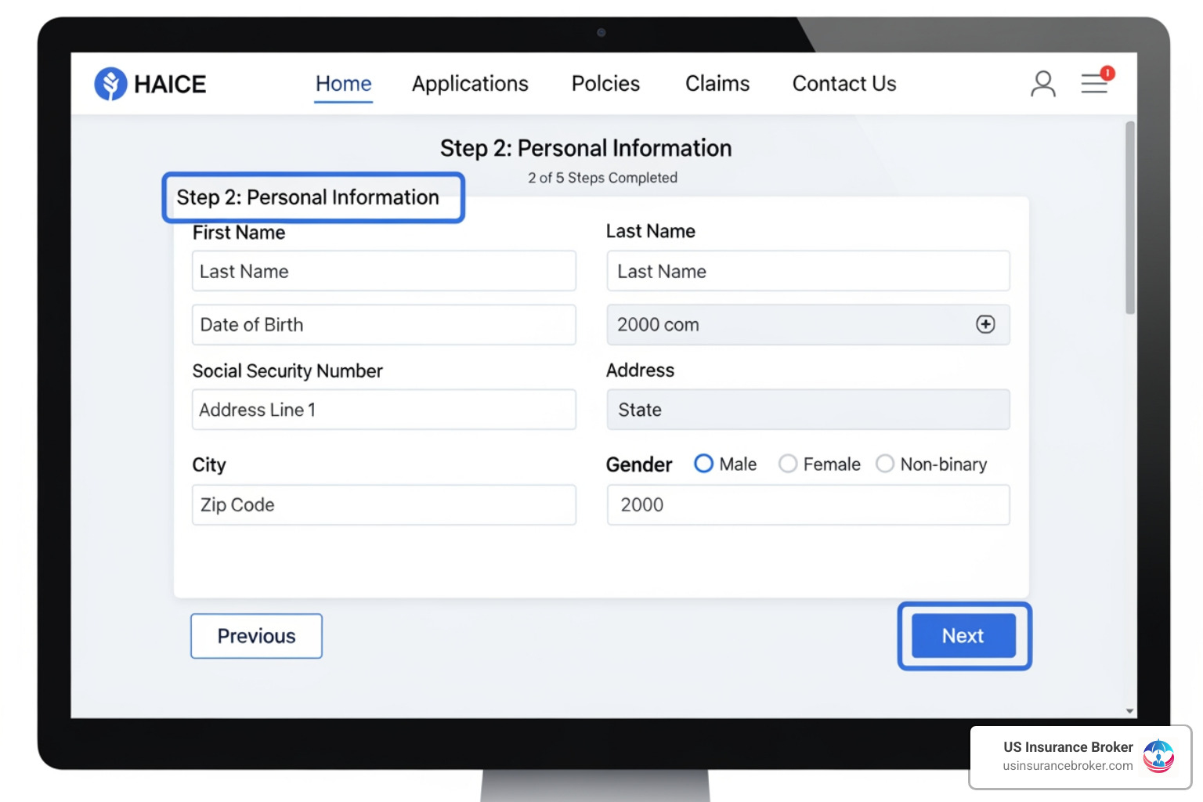Click into the Zip Code input field

[x=384, y=504]
